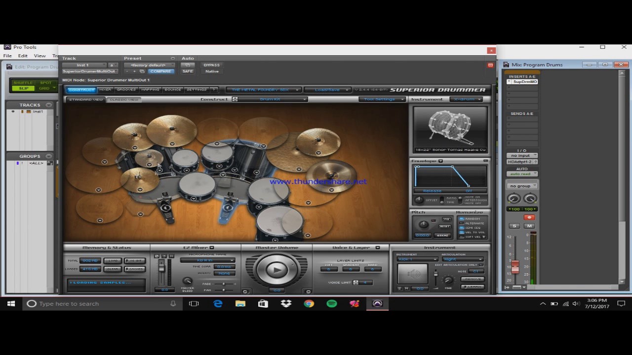Click the envelope curve display
This screenshot has height=355, width=632.
450,177
